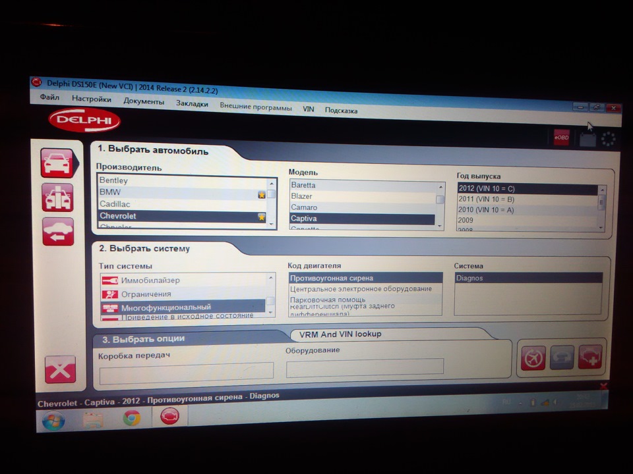Viewport: 633px width, 474px height.
Task: Select Camaro in model list
Action: 362,207
